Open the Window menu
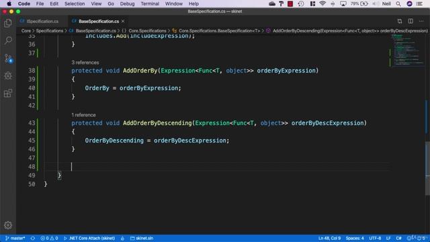 click(x=173, y=3)
